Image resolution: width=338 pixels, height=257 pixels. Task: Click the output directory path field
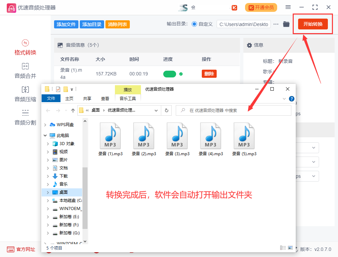click(x=244, y=24)
